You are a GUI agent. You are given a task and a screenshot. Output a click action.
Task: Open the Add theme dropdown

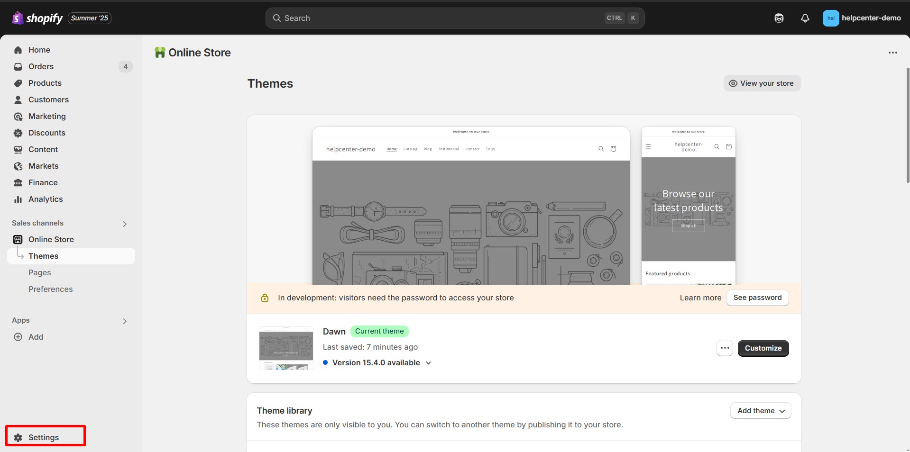point(761,411)
